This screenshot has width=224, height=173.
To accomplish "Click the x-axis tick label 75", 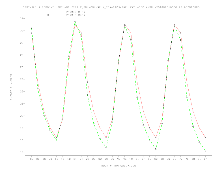I will pos(187,159).
